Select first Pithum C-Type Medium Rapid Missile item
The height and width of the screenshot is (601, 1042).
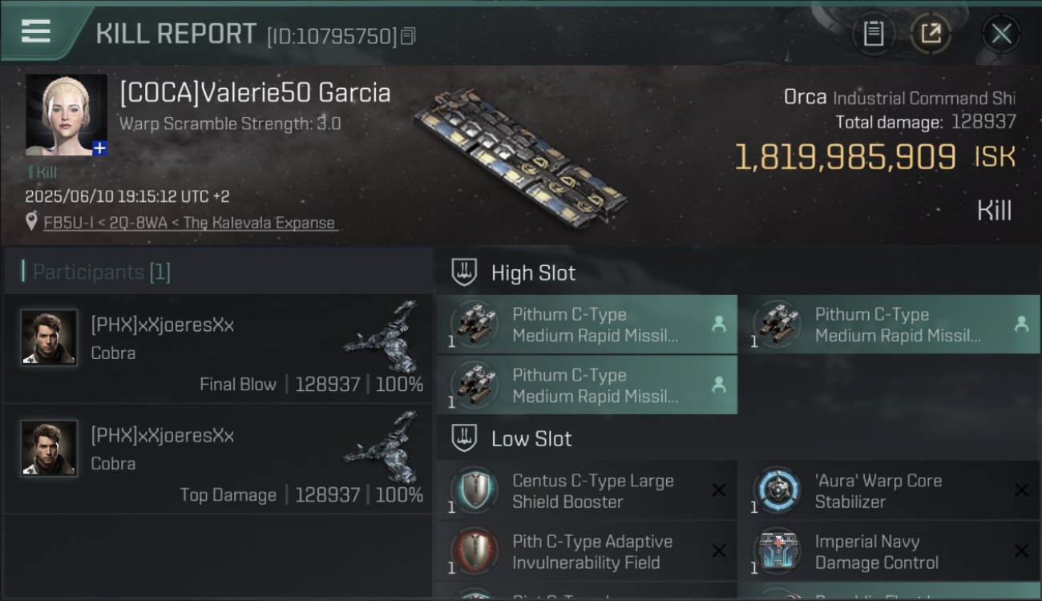pyautogui.click(x=587, y=325)
